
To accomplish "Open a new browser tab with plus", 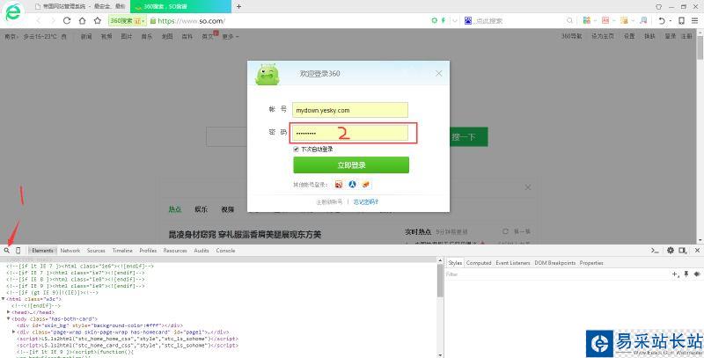I will (x=238, y=6).
